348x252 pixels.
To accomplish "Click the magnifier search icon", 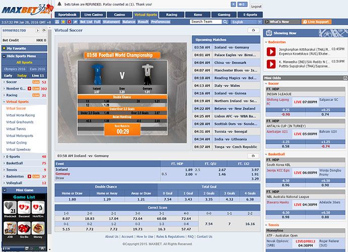I will click(x=225, y=22).
